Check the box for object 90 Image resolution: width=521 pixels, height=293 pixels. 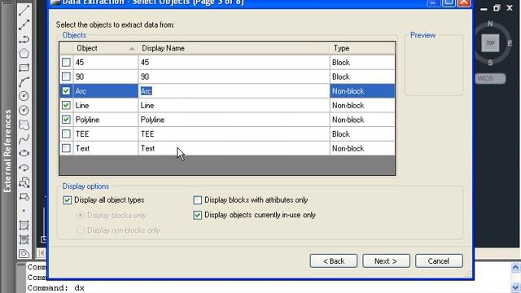tap(66, 77)
